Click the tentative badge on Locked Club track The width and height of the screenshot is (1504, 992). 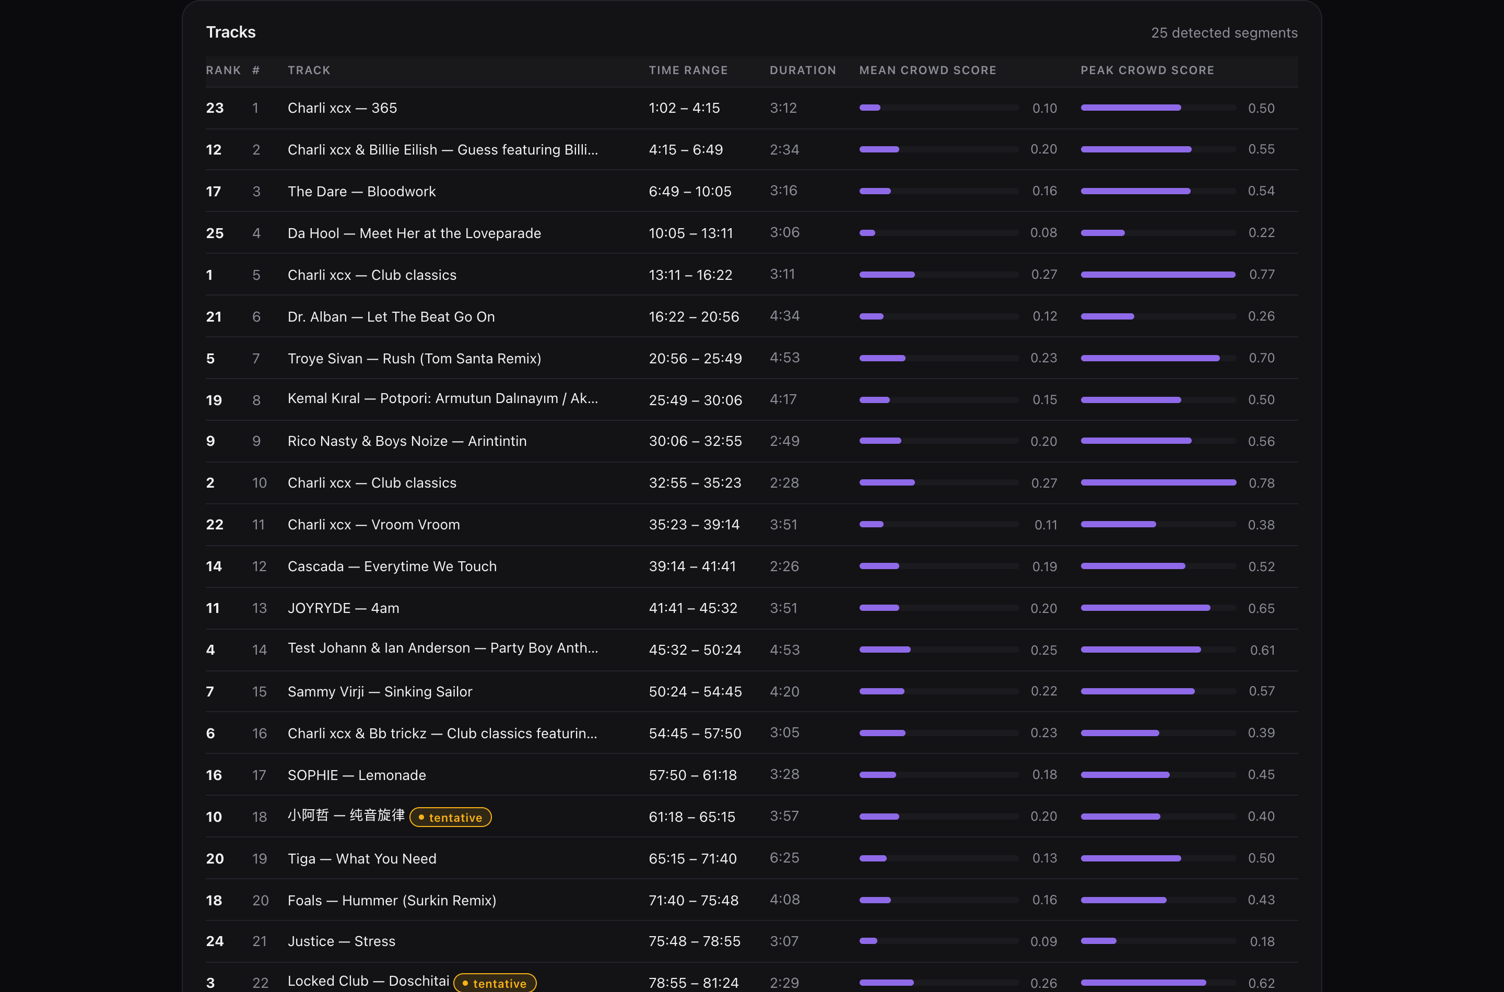495,983
